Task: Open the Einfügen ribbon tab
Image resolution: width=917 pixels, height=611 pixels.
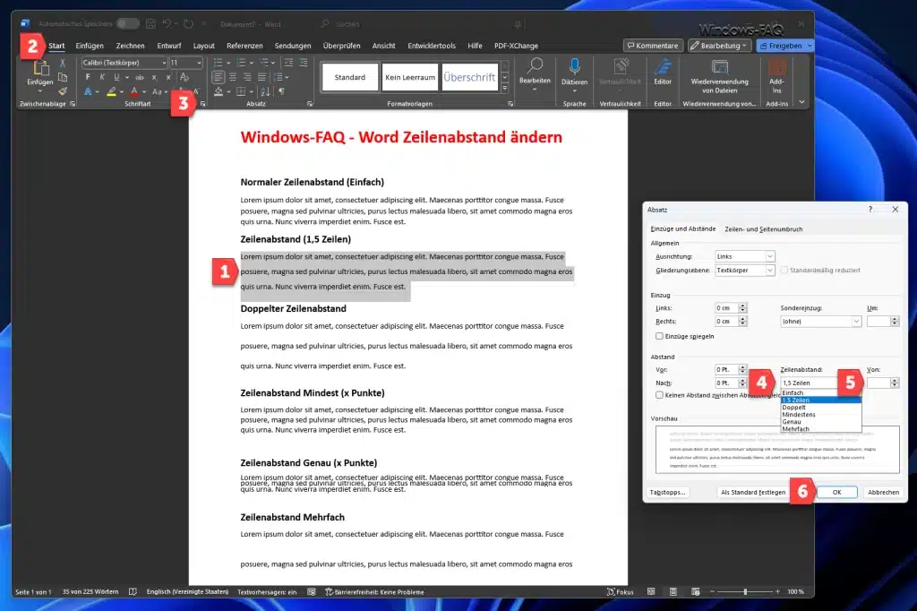Action: coord(90,46)
